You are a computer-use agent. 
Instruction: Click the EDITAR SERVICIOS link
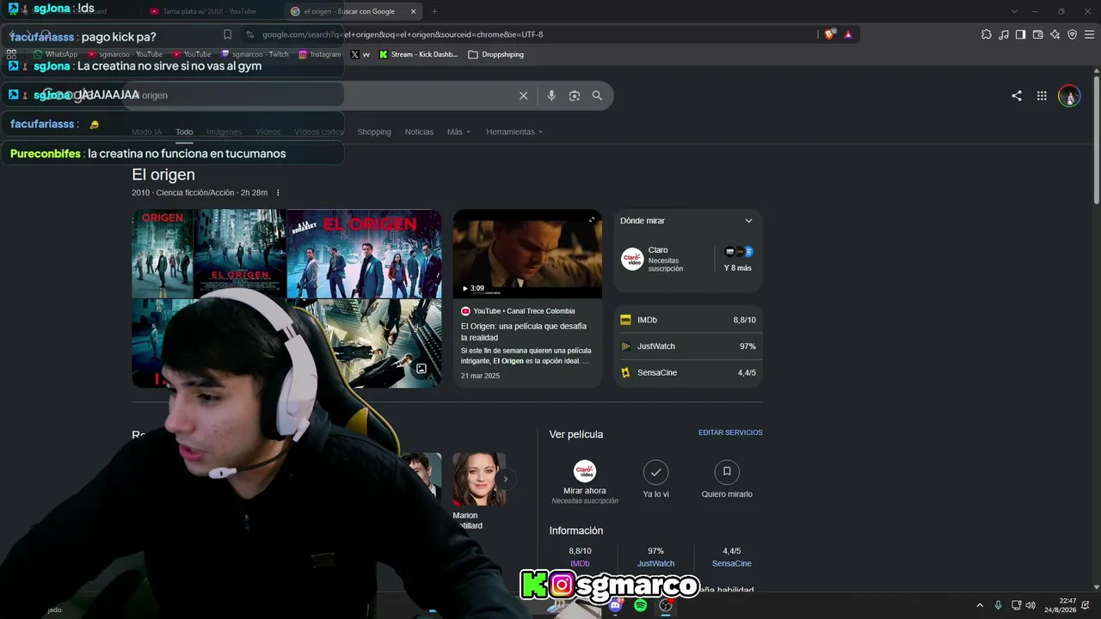click(730, 432)
